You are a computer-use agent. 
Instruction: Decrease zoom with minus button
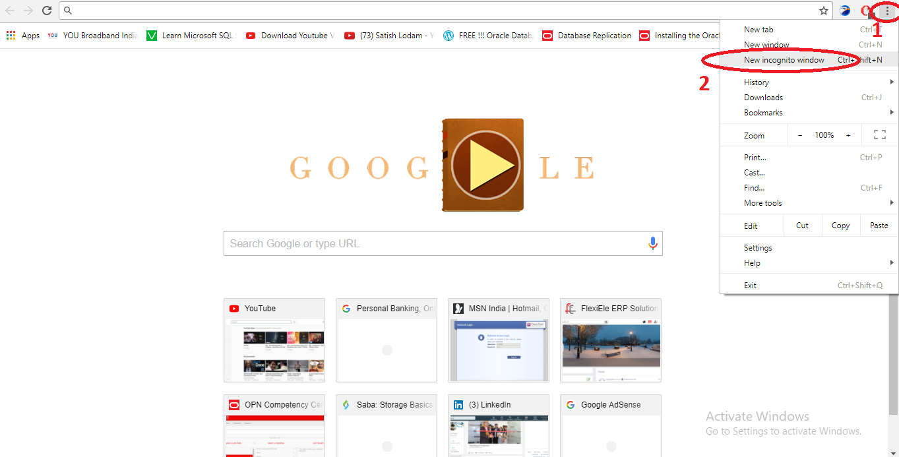[800, 135]
